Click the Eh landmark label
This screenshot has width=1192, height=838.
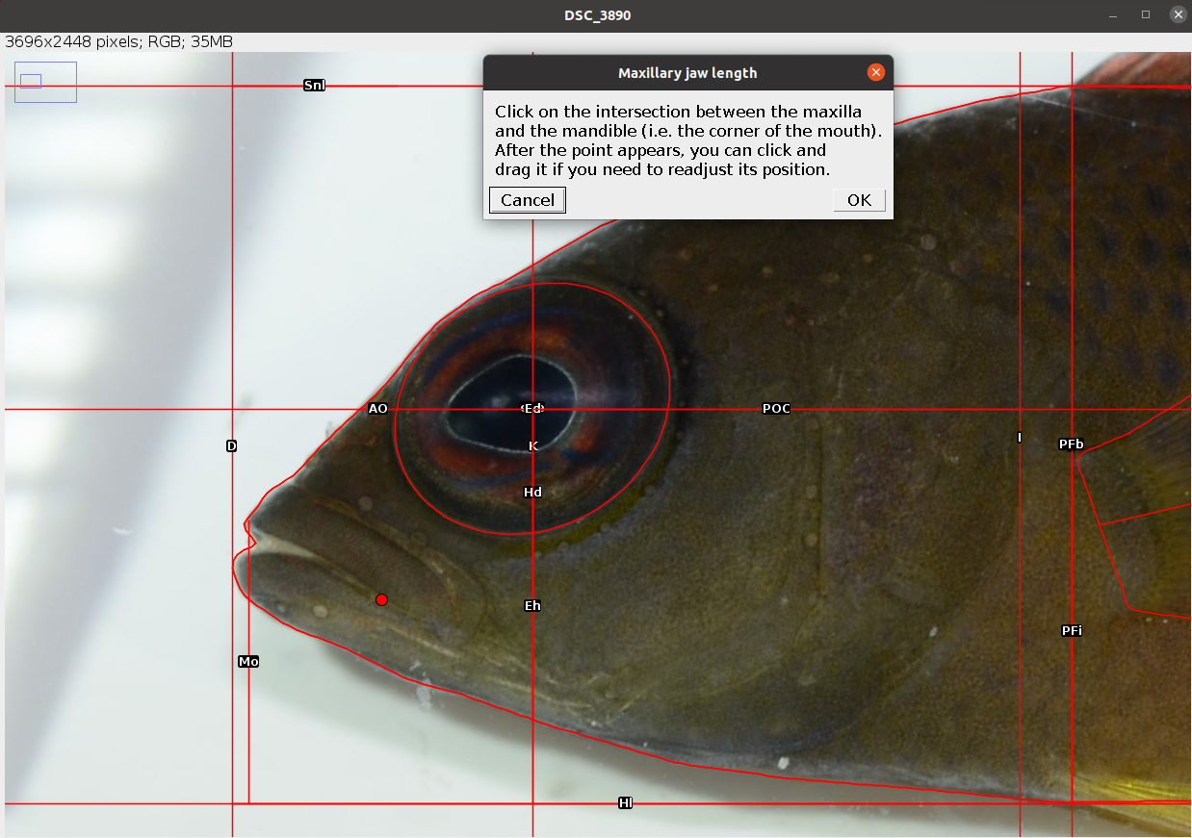point(532,606)
